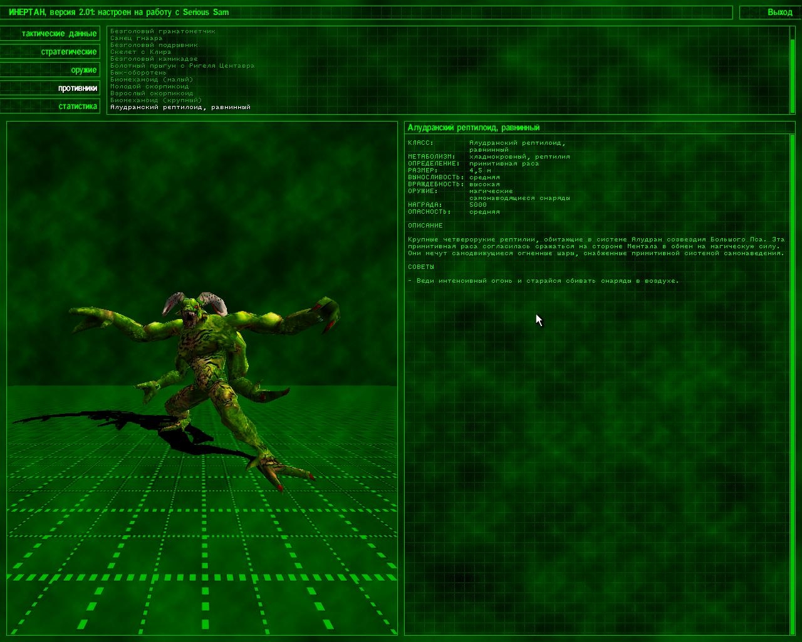This screenshot has width=802, height=642.
Task: Pick Молодой скорпикоид from list
Action: click(150, 86)
